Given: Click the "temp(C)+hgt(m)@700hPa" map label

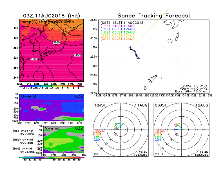Looking at the screenshot, I should (x=48, y=22).
